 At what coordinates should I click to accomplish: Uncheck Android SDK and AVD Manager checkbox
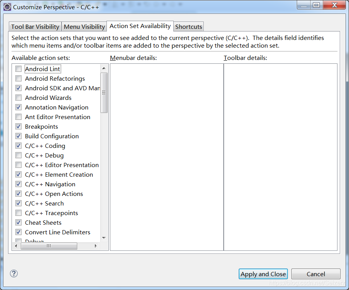[x=18, y=88]
